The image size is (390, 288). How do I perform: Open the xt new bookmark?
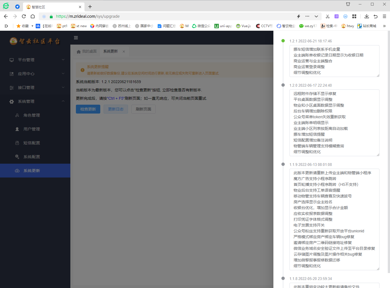pyautogui.click(x=79, y=26)
